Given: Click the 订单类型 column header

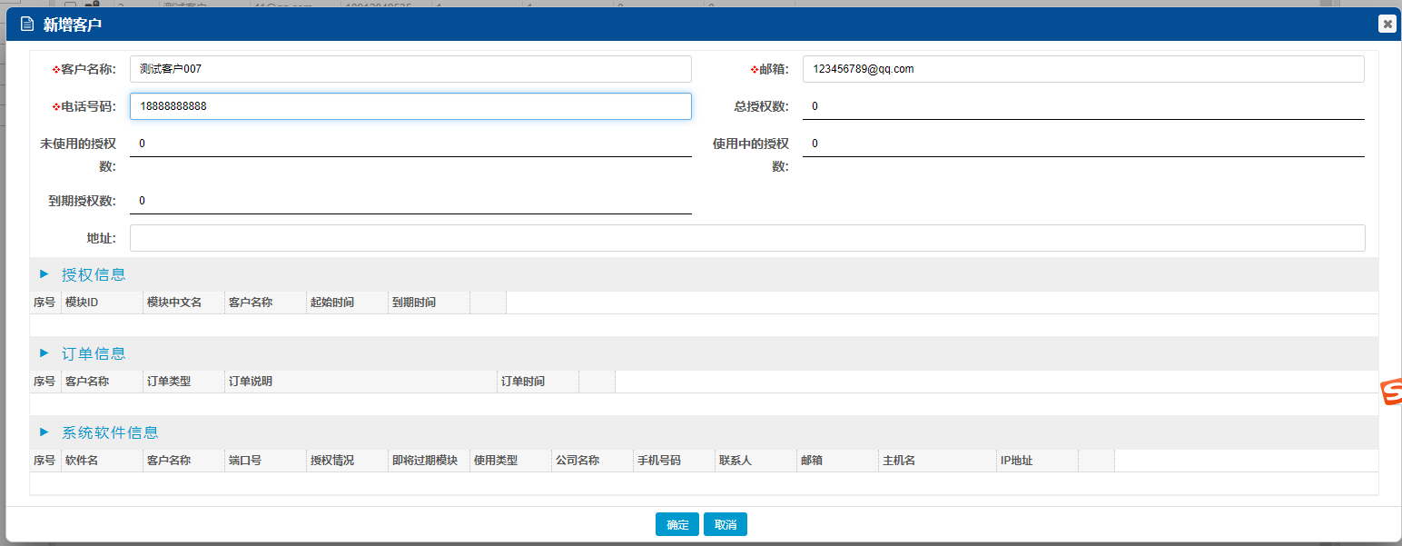Looking at the screenshot, I should point(183,382).
